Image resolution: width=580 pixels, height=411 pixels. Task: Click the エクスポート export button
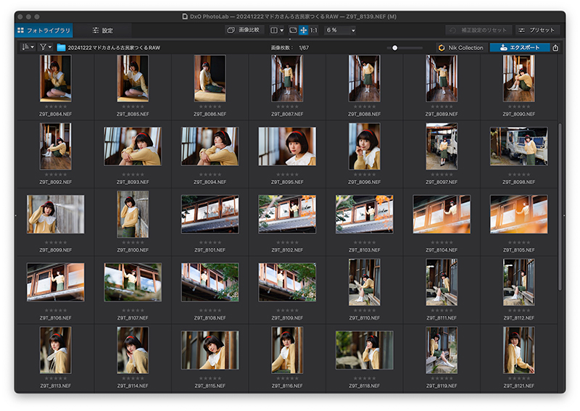519,48
